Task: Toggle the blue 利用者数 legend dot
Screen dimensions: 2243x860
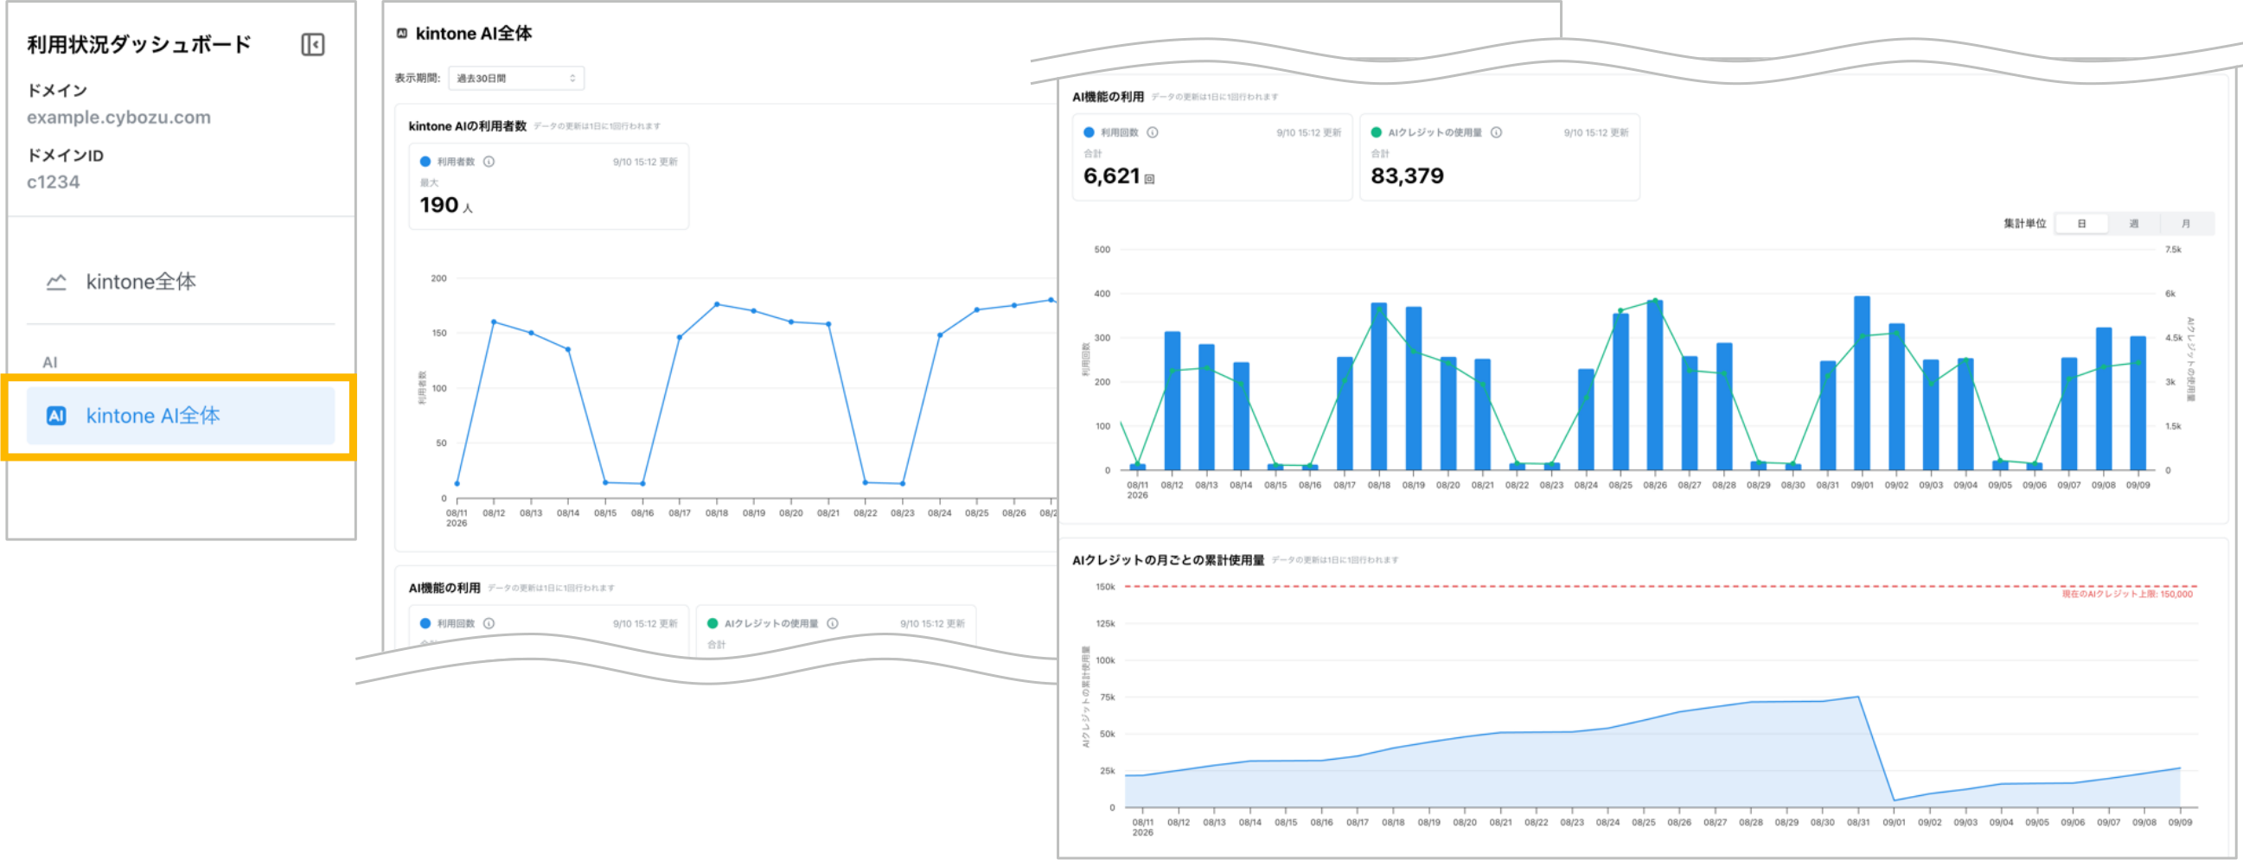Action: [425, 162]
